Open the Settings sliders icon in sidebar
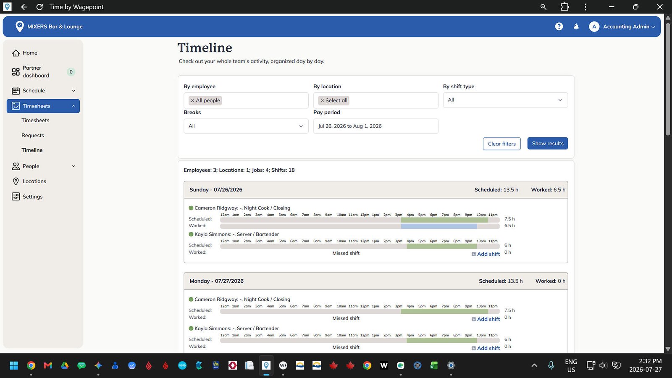Viewport: 672px width, 378px height. coord(16,197)
